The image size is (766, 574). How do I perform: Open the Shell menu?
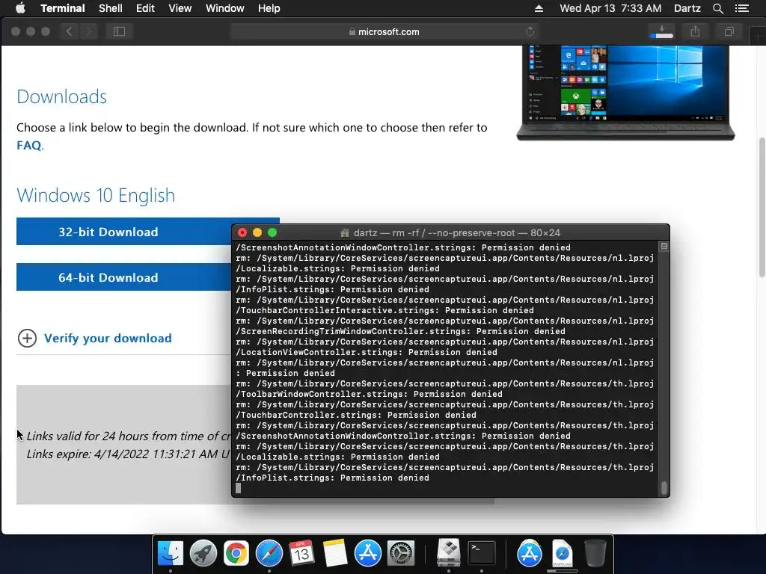[111, 8]
